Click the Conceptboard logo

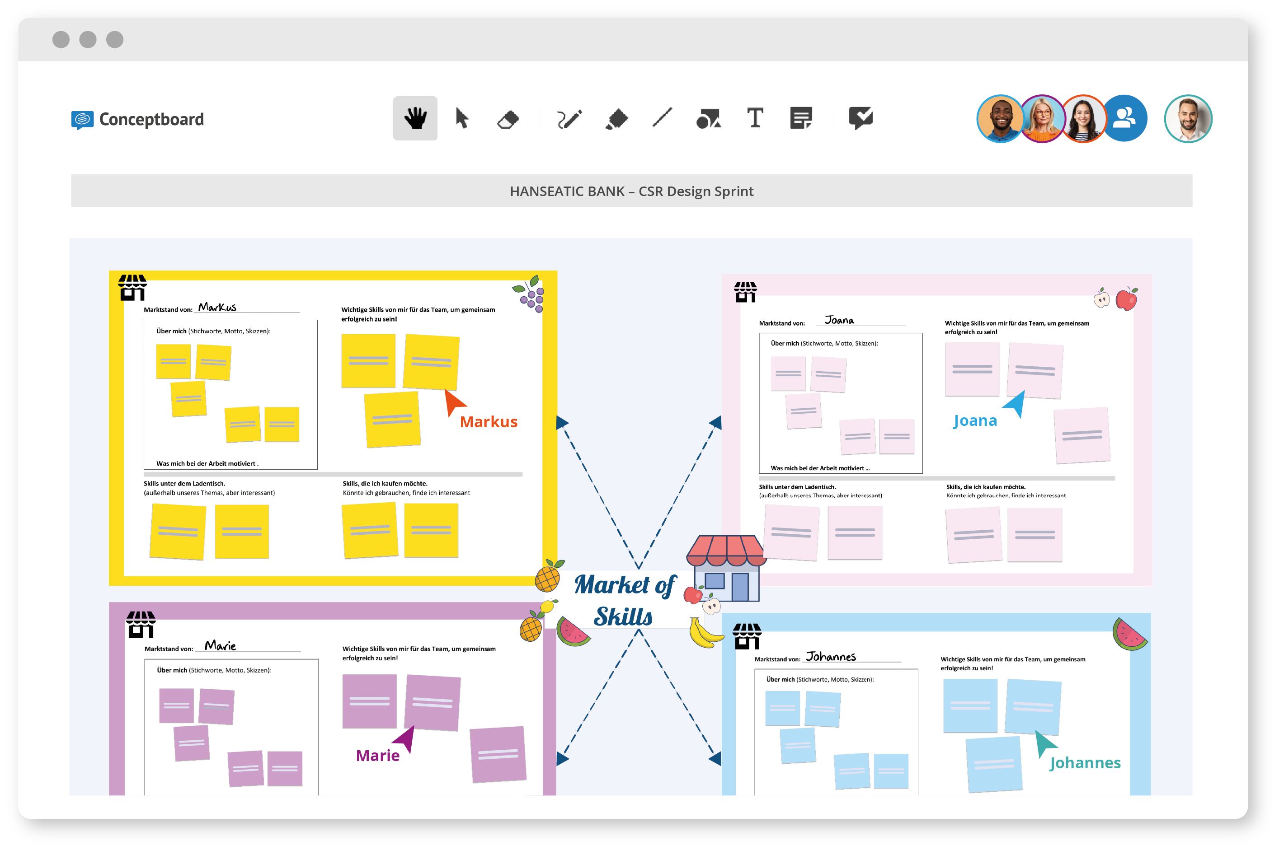pyautogui.click(x=138, y=119)
